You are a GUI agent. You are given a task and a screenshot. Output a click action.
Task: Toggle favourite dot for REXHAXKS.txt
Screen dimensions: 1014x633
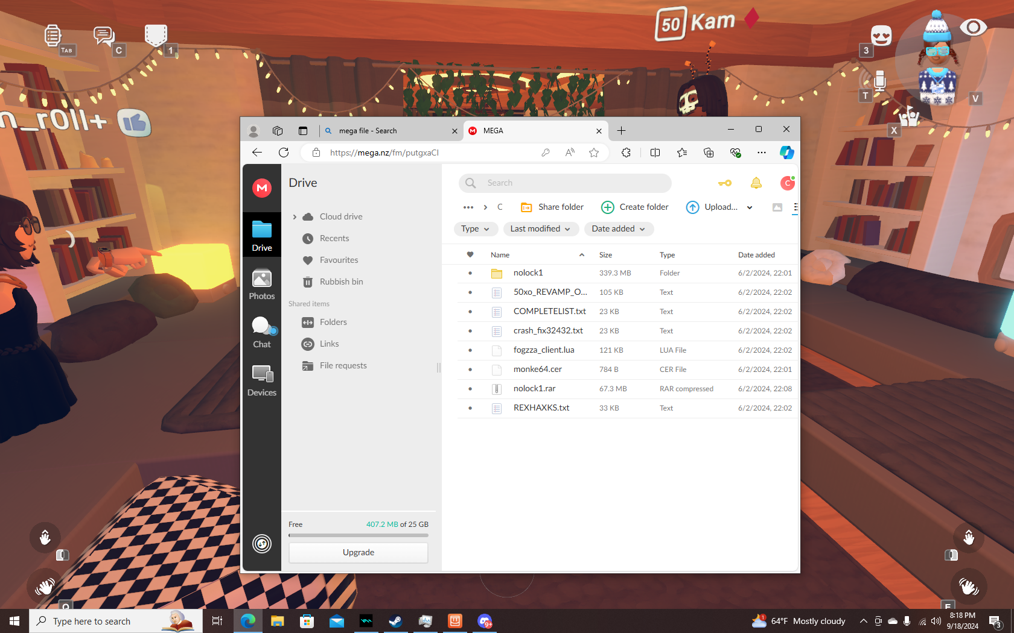tap(470, 408)
